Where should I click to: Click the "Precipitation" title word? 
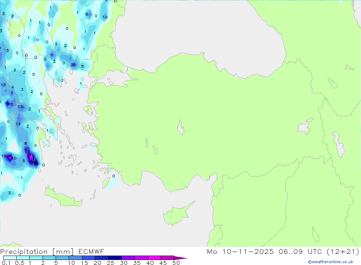(24, 252)
